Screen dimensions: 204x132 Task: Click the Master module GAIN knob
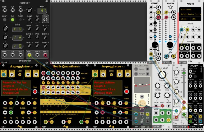click(x=170, y=45)
